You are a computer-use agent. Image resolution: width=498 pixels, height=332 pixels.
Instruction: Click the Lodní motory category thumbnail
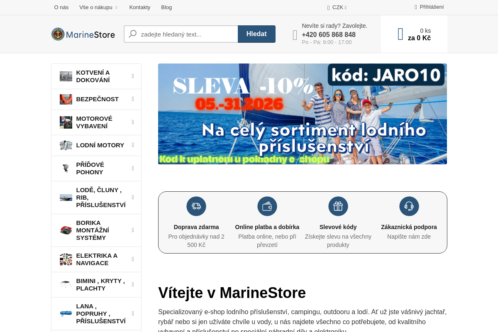click(66, 145)
